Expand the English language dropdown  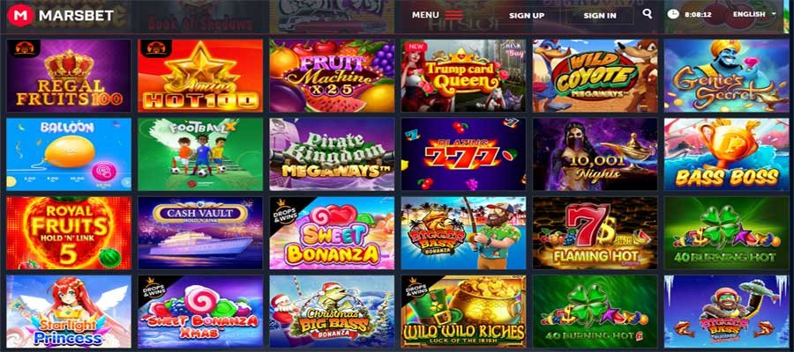[x=754, y=14]
